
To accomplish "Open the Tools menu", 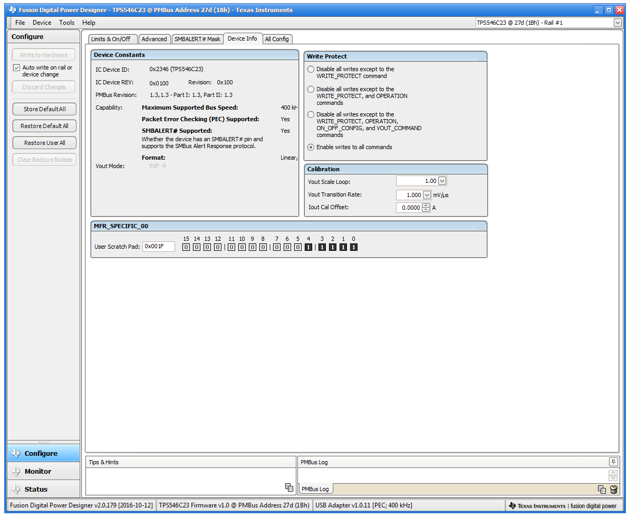I will [66, 23].
